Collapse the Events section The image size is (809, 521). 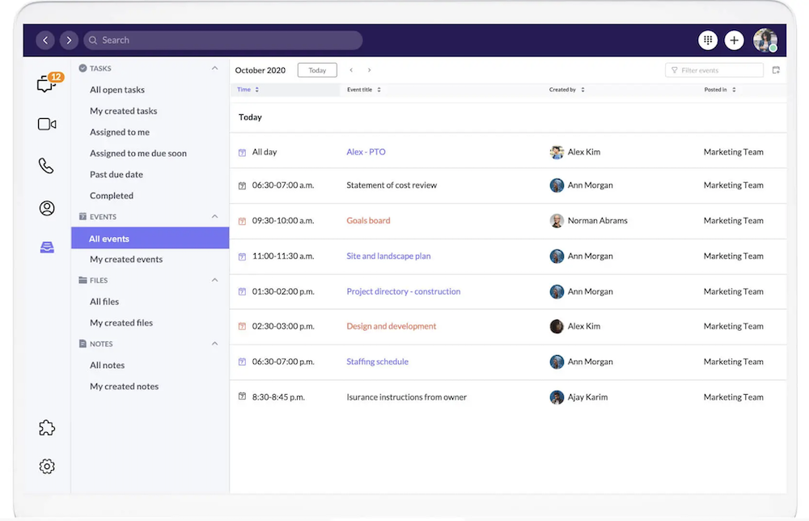[x=214, y=217]
